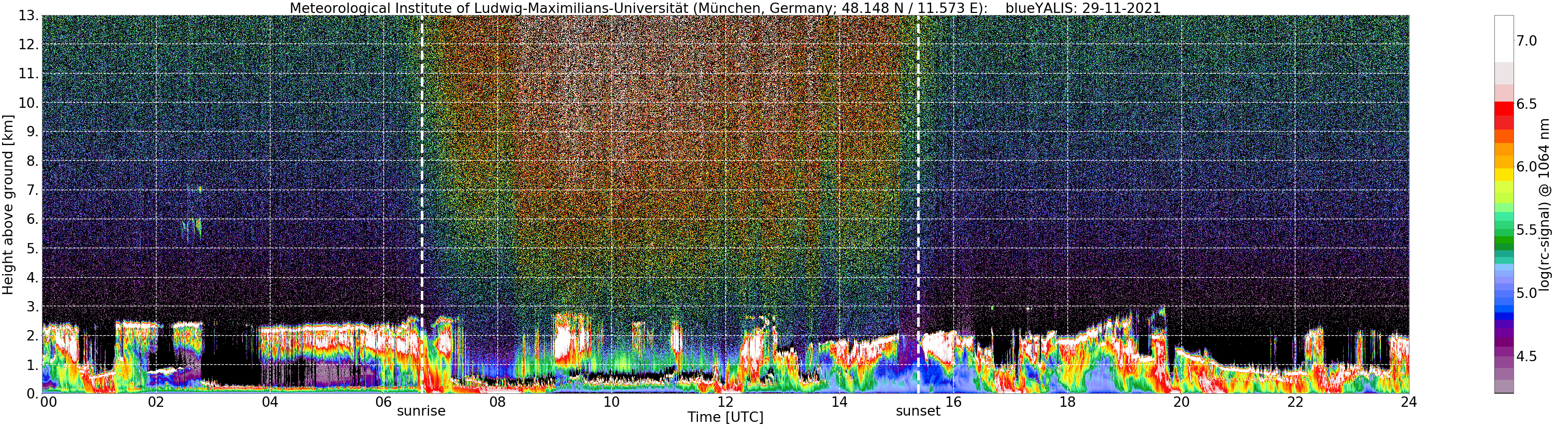Viewport: 1555px width, 427px height.
Task: Click the height axis tick label 9.
Action: pos(33,132)
